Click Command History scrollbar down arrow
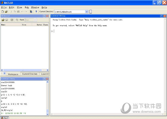This screenshot has height=119, width=167. point(47,114)
